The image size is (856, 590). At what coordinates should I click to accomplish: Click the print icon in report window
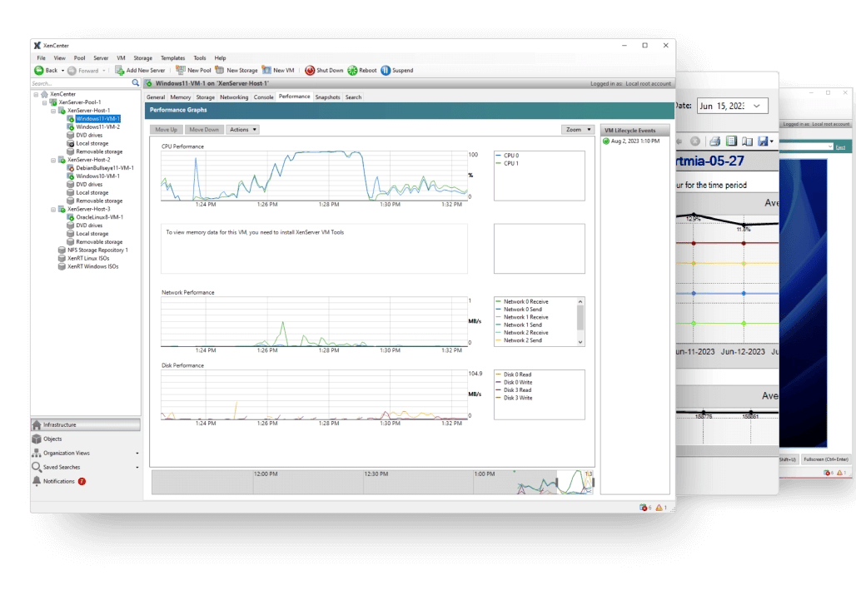pyautogui.click(x=714, y=141)
